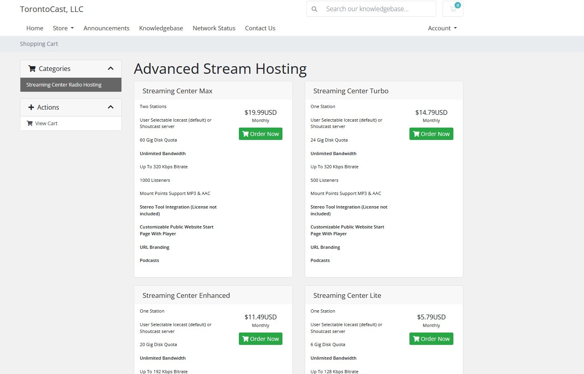584x374 pixels.
Task: Open the Account dropdown menu
Action: [x=442, y=28]
